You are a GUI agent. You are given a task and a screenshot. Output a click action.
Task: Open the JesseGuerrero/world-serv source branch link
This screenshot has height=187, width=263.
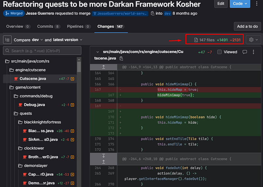[120, 13]
